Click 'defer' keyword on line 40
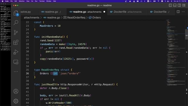This screenshot has width=188, height=106. [43, 88]
